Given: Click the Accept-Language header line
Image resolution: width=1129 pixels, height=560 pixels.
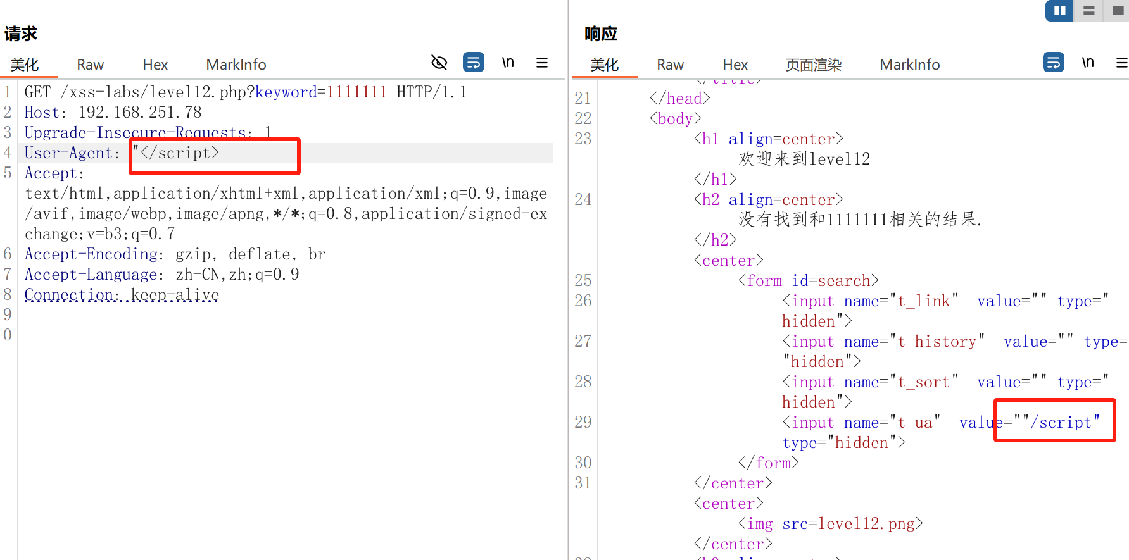Looking at the screenshot, I should (x=161, y=275).
